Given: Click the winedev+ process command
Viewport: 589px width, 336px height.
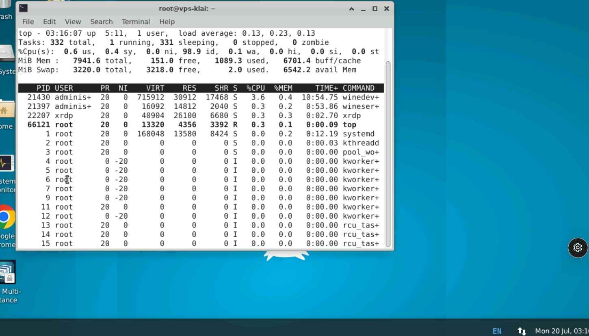Looking at the screenshot, I should coord(361,98).
